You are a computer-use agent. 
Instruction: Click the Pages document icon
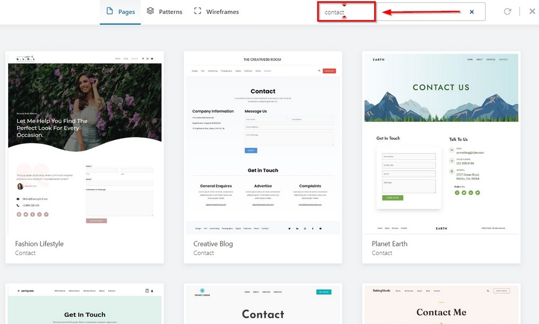tap(109, 11)
